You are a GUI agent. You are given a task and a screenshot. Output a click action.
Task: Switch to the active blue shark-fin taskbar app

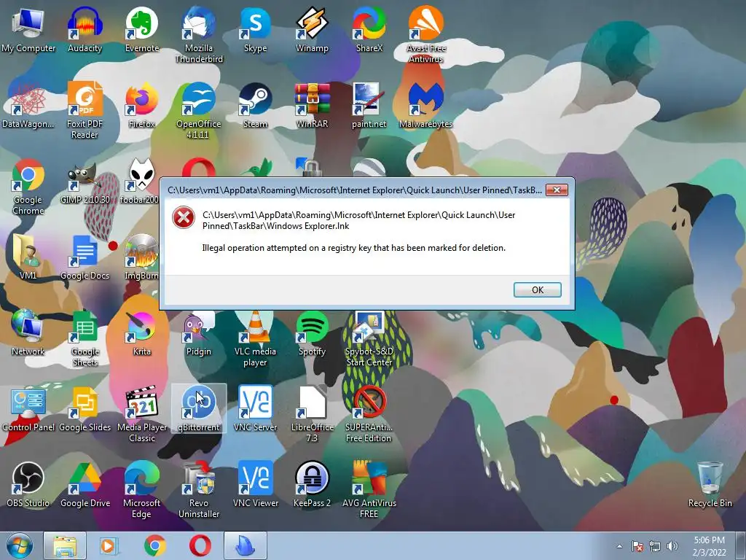(x=246, y=545)
